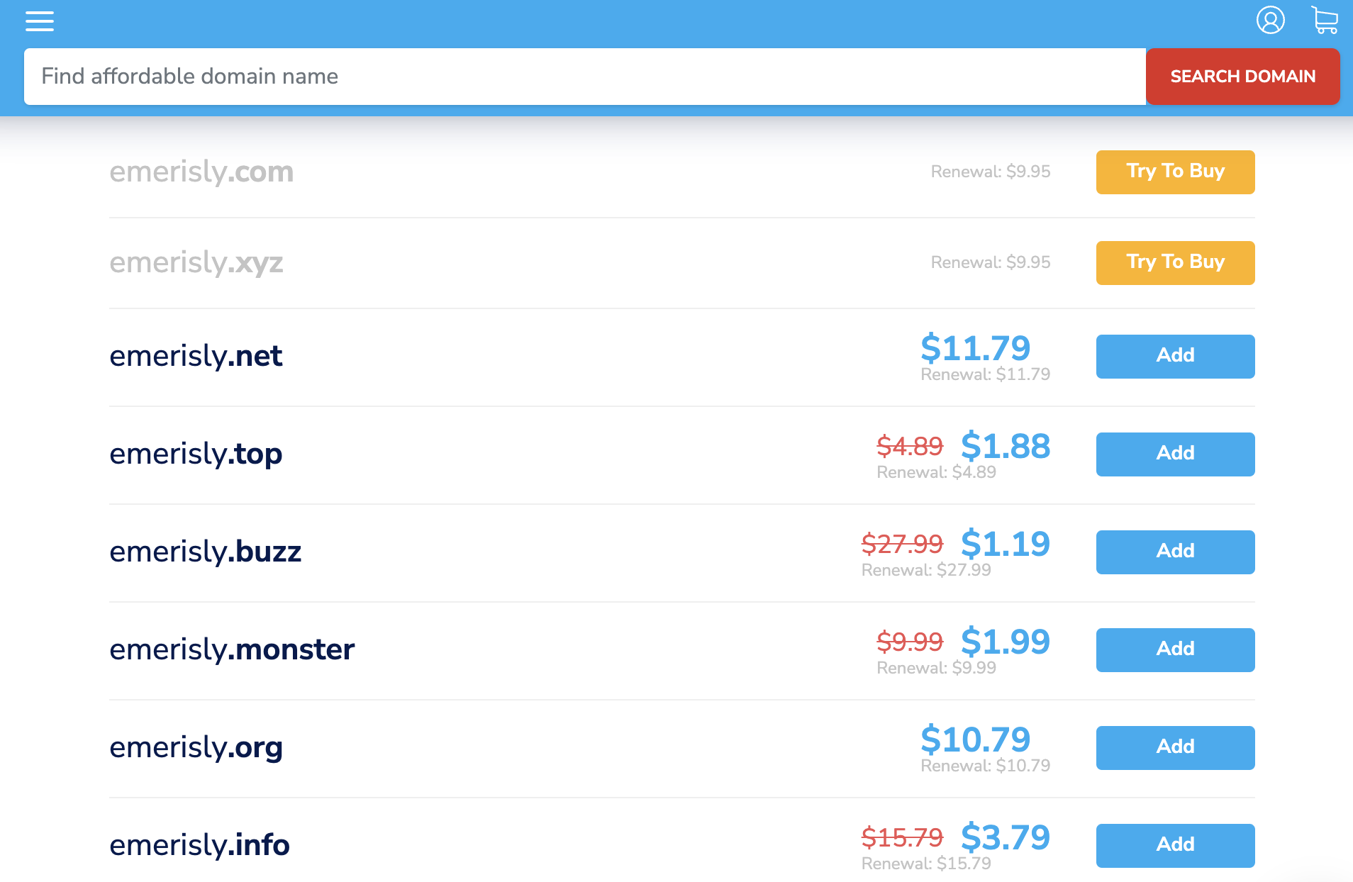Viewport: 1353px width, 882px height.
Task: Select the emerisly.net domain name
Action: [x=196, y=356]
